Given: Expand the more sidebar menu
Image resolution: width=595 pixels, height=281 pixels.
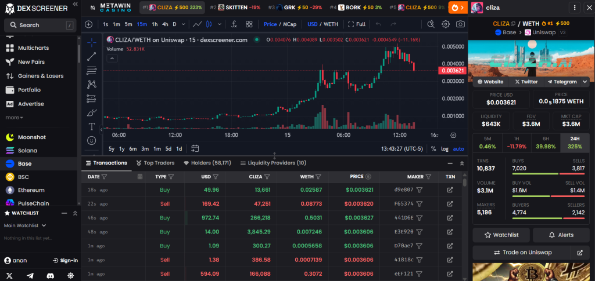Looking at the screenshot, I should click(x=14, y=118).
